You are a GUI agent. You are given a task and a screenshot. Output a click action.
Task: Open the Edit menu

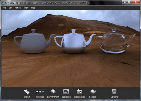pyautogui.click(x=10, y=8)
